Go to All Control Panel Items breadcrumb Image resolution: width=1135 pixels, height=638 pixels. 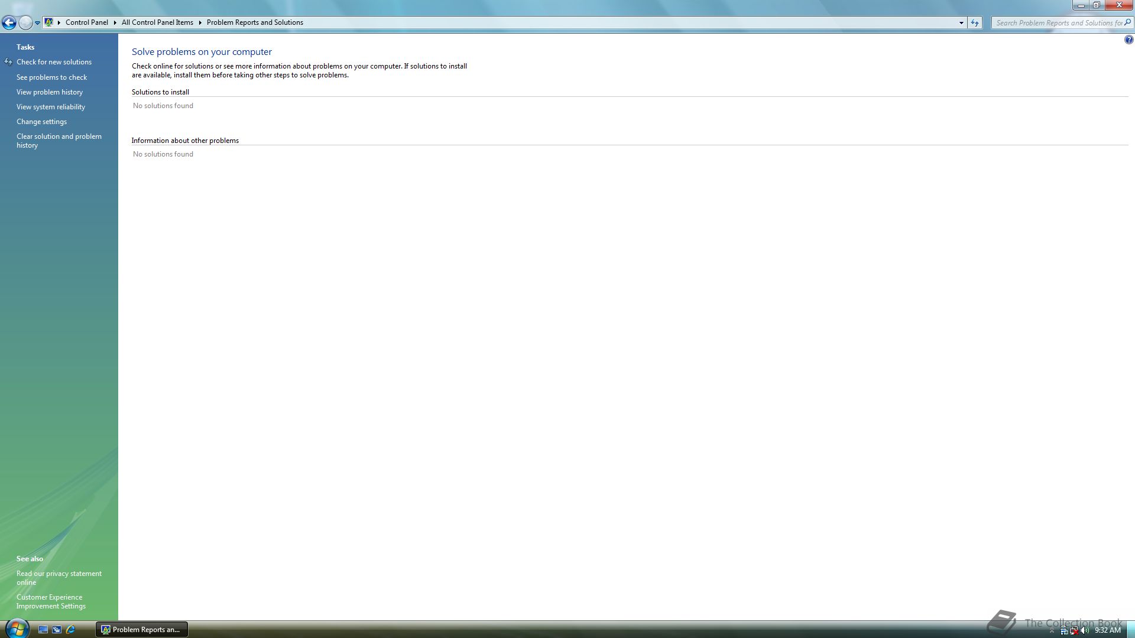[x=157, y=22]
